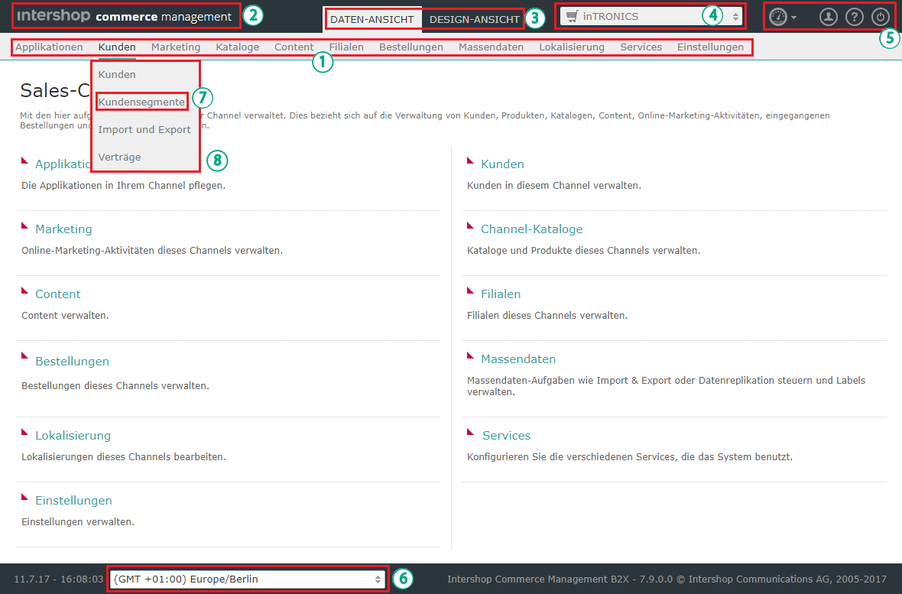The image size is (902, 594).
Task: Click the logout power icon
Action: [880, 17]
